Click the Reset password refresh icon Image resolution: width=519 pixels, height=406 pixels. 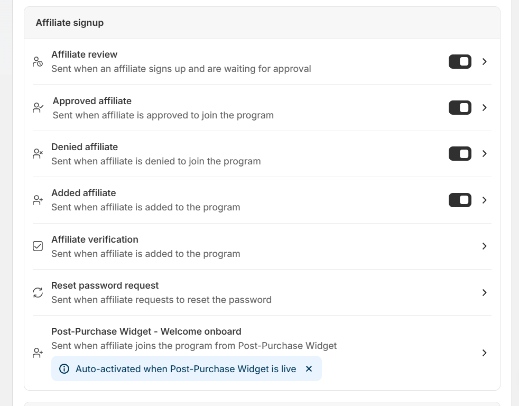tap(38, 292)
